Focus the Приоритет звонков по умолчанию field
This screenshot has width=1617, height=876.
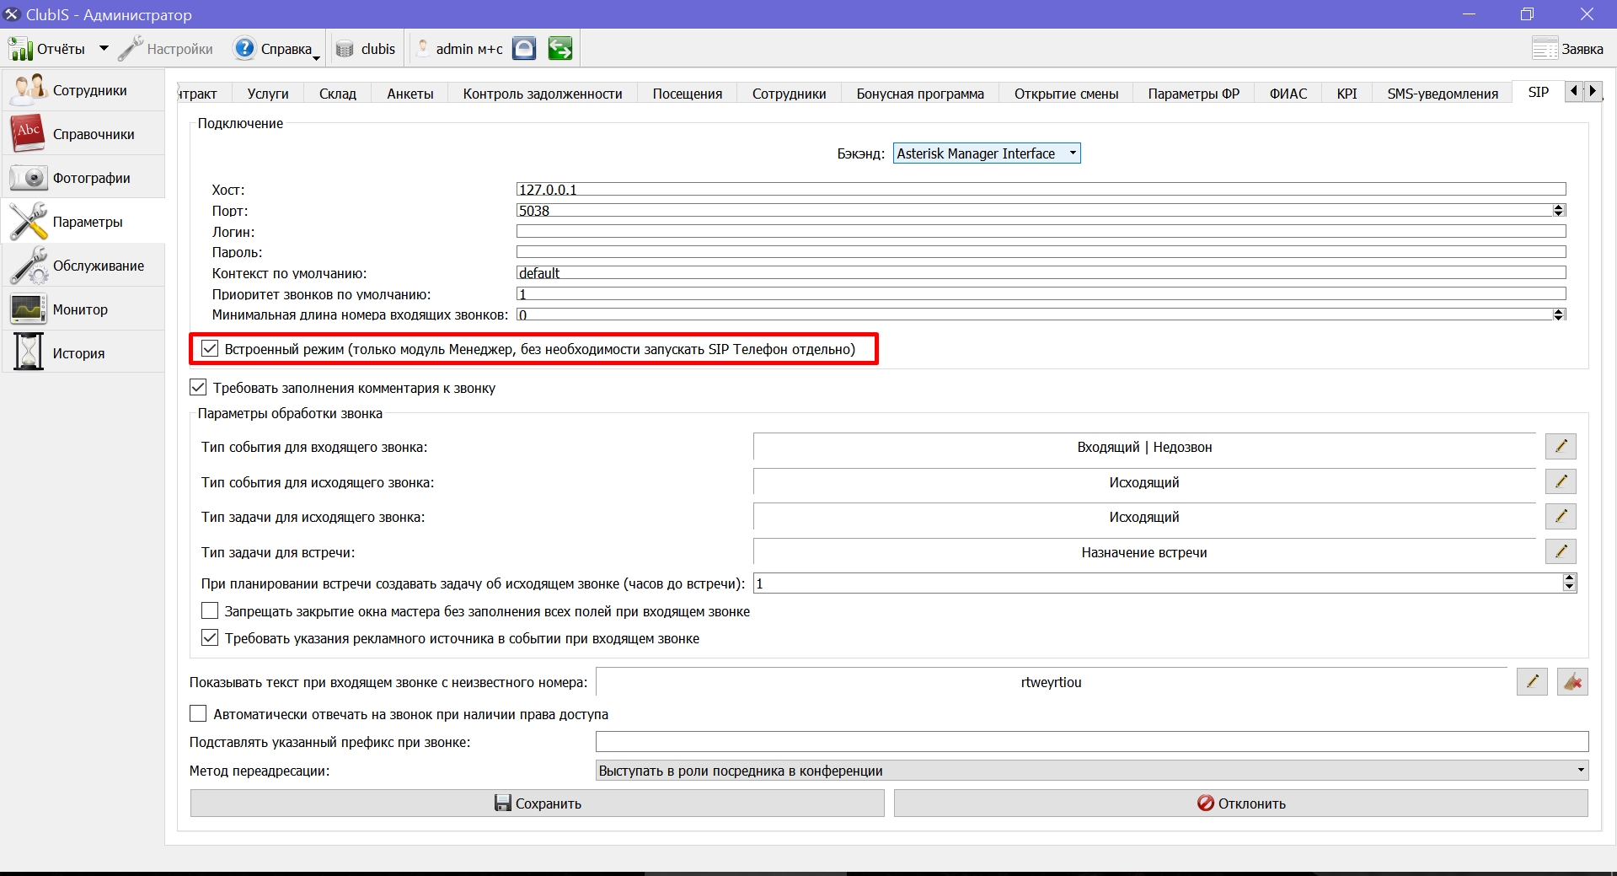(1041, 293)
